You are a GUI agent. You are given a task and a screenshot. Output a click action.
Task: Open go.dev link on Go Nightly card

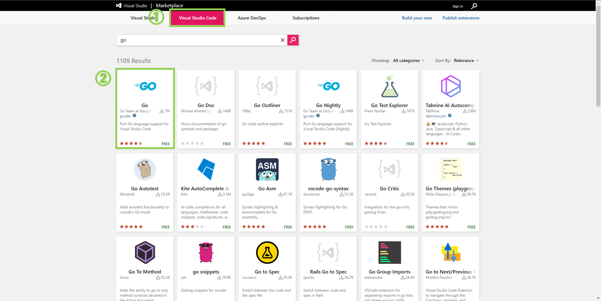(x=309, y=116)
